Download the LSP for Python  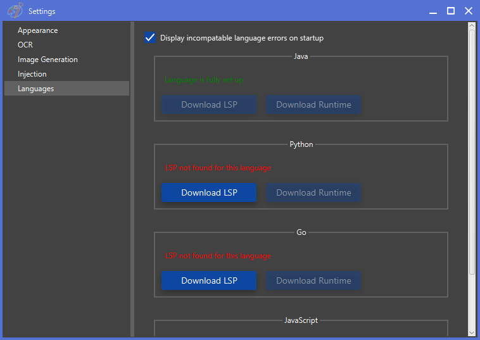point(209,192)
